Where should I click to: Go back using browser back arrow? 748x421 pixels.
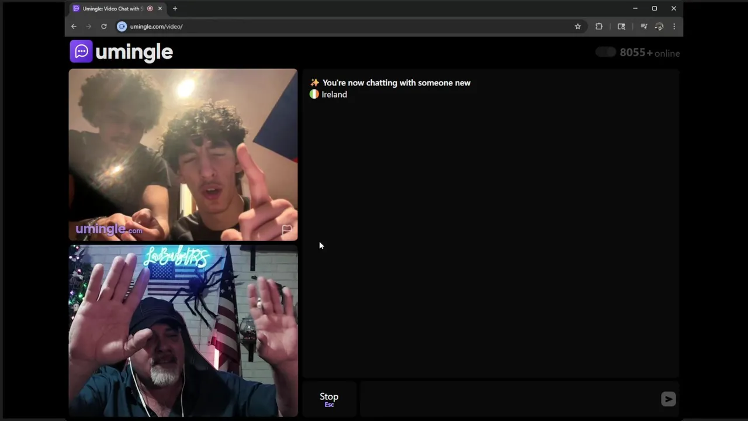(74, 26)
